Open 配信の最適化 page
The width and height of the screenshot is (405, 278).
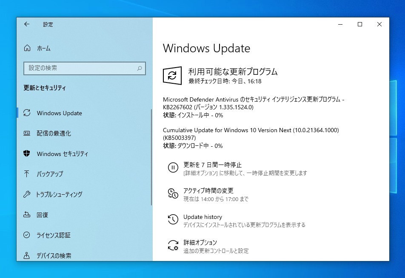(54, 133)
